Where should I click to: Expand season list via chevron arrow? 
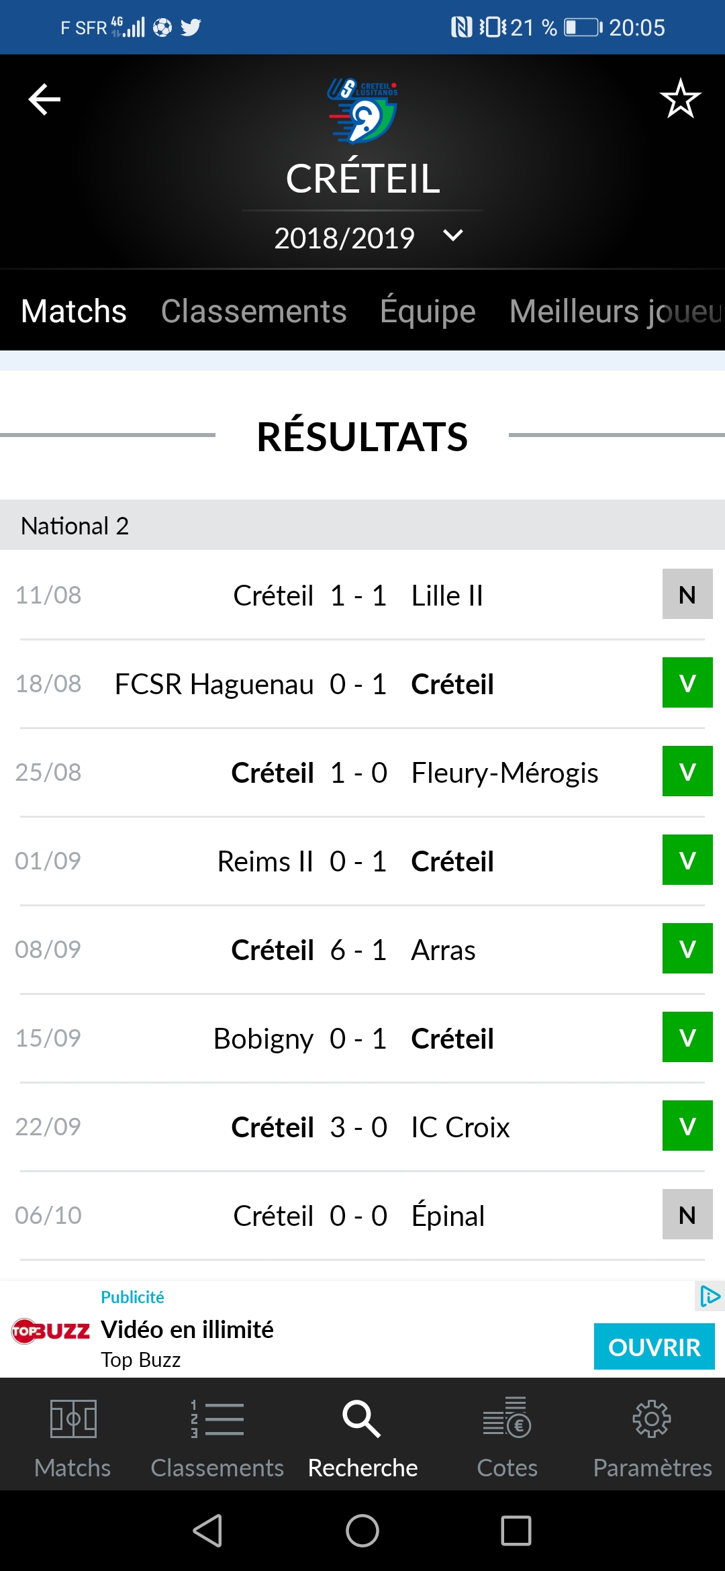[453, 236]
